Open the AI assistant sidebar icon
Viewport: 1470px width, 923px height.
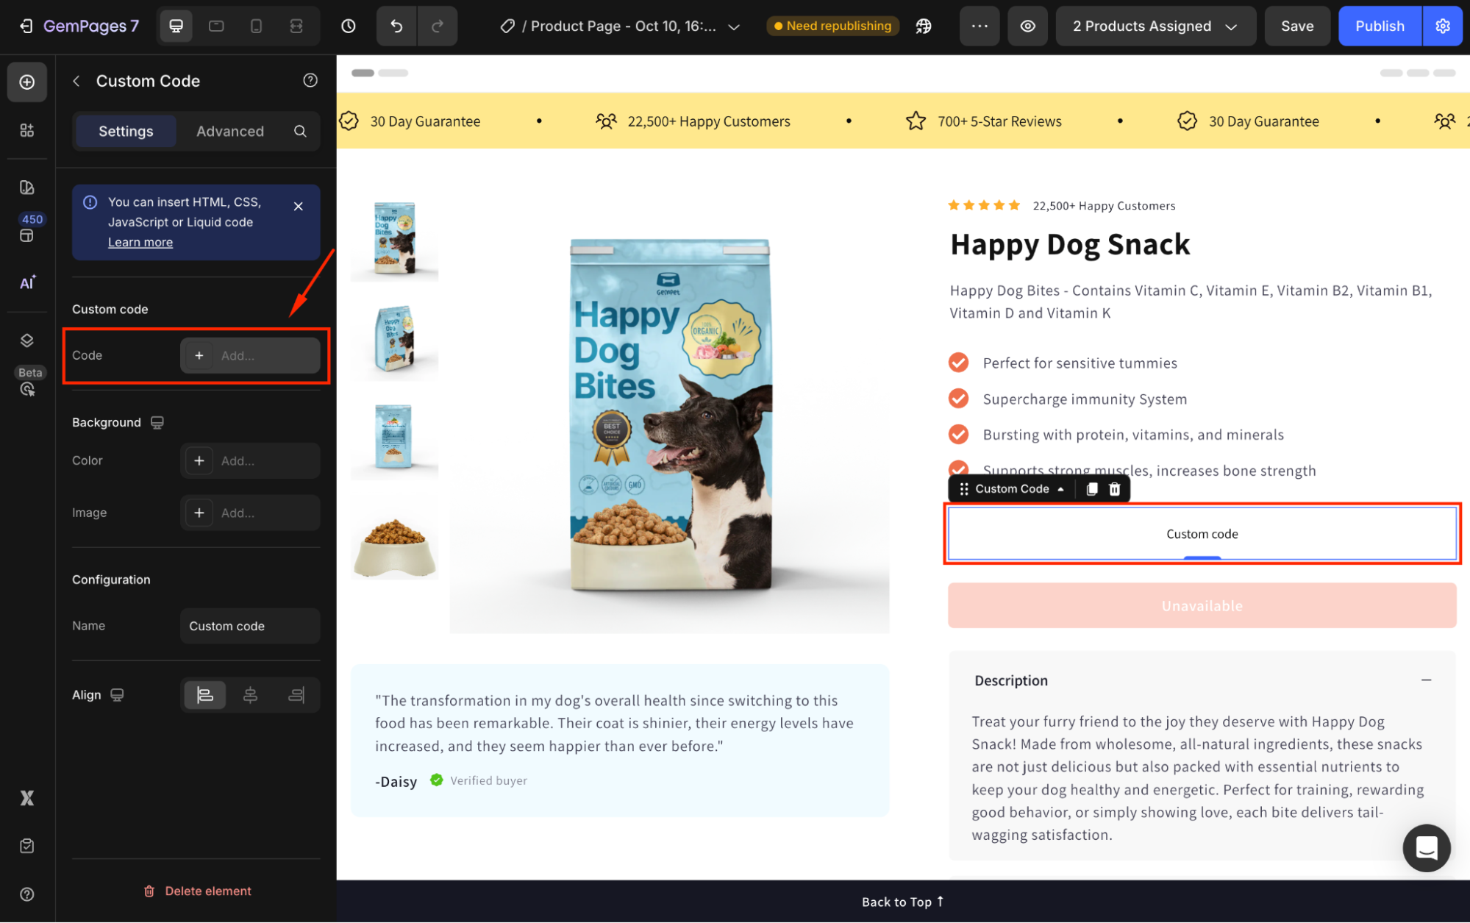pyautogui.click(x=27, y=283)
